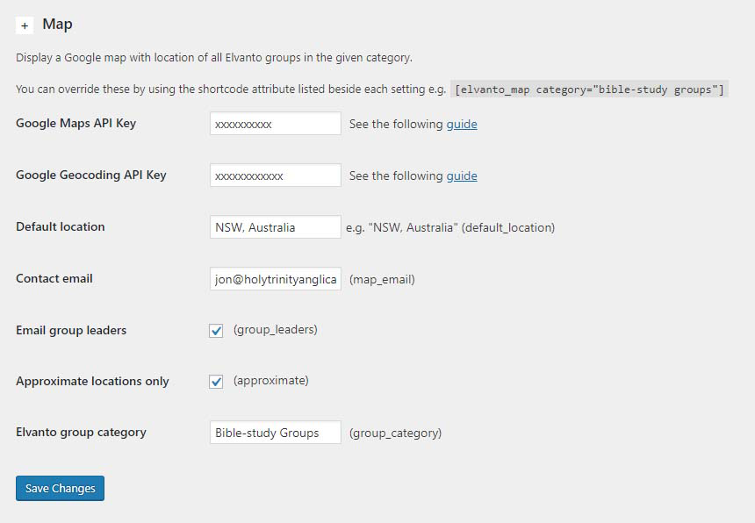Focus the Google Maps API Key field
This screenshot has height=523, width=755.
point(276,124)
